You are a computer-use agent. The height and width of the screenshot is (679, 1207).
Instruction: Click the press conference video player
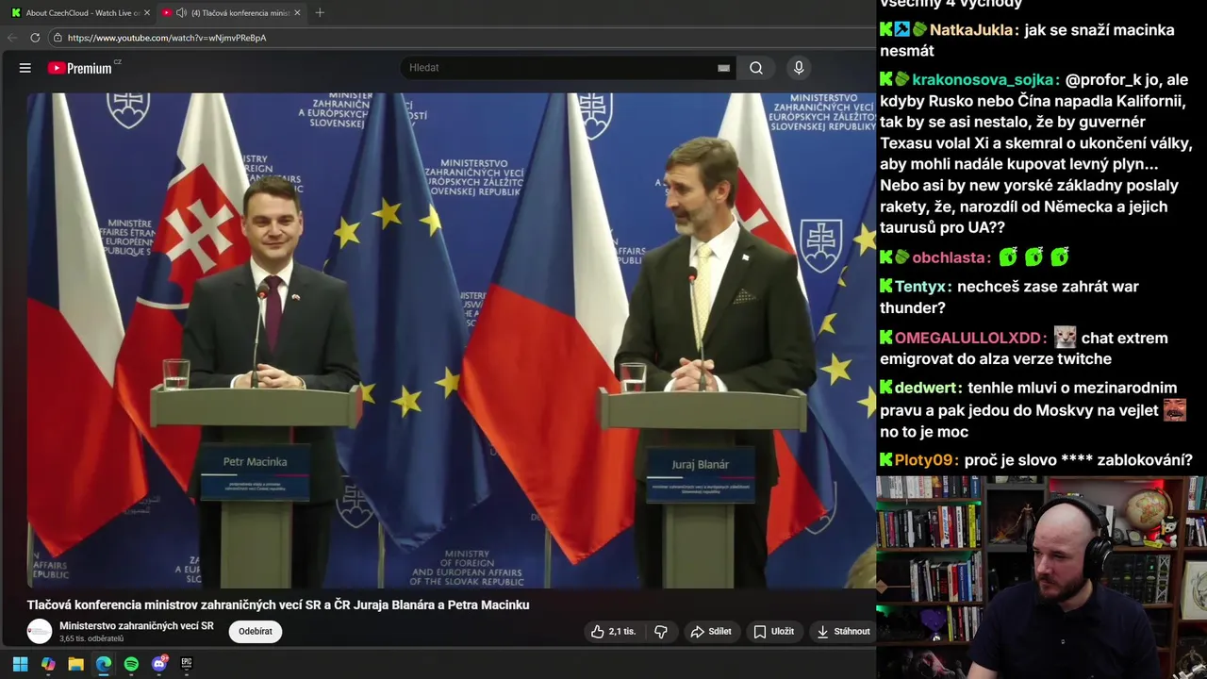pyautogui.click(x=451, y=339)
